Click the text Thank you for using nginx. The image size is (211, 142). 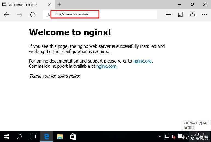[x=55, y=76]
